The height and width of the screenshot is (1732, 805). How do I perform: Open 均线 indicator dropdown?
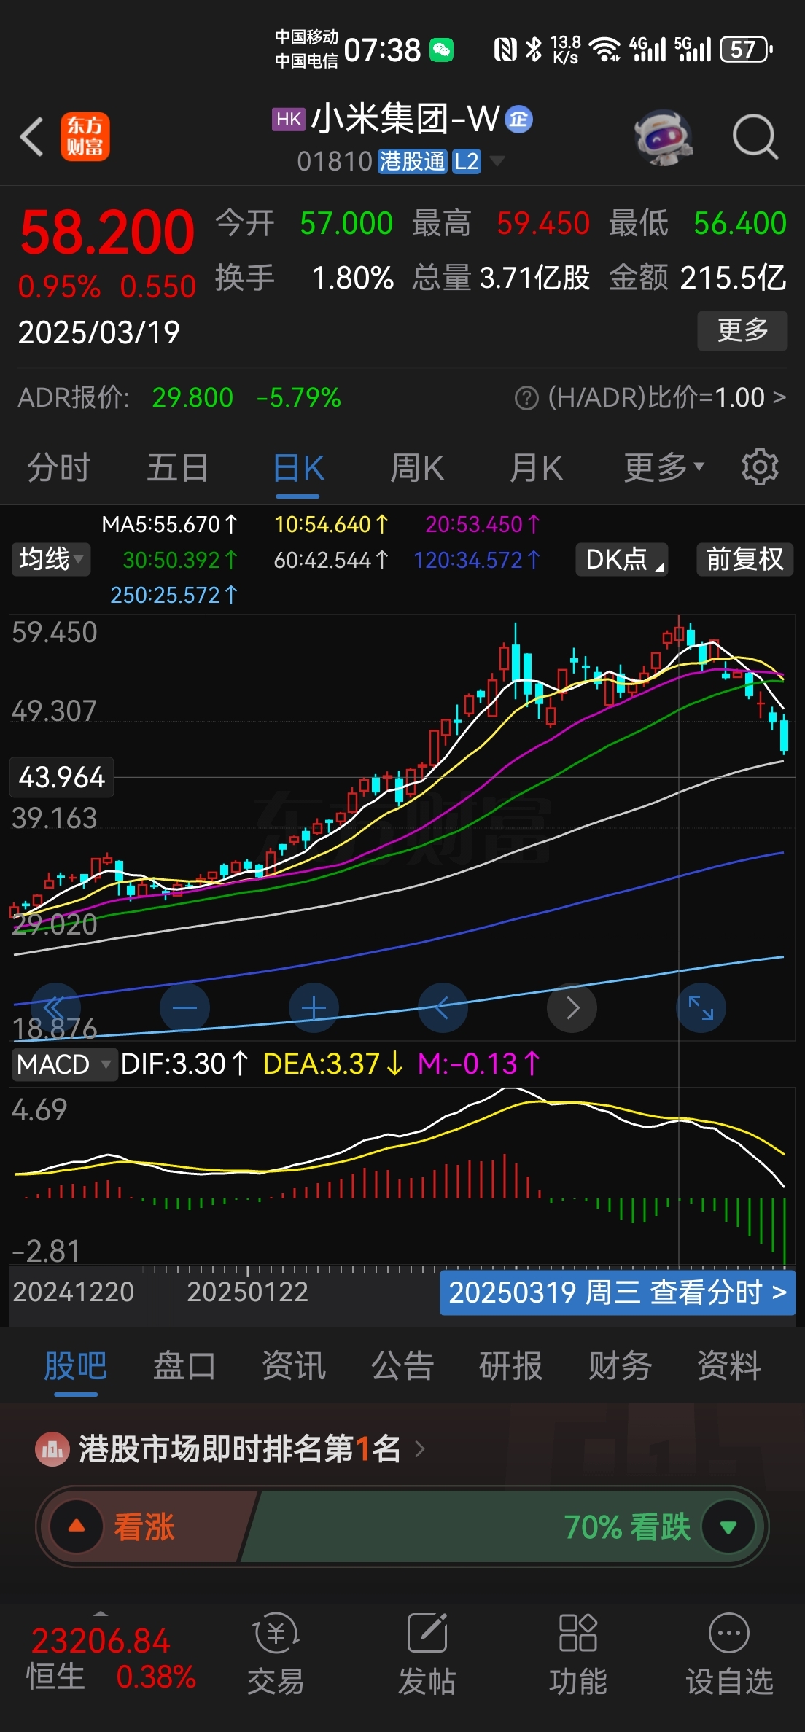pos(51,559)
